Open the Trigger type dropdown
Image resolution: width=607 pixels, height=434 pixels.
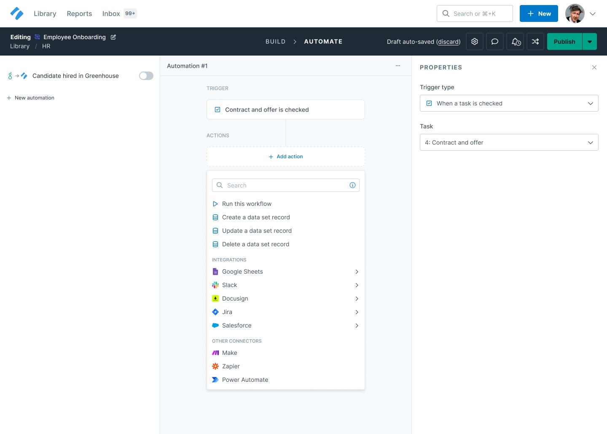pos(509,103)
